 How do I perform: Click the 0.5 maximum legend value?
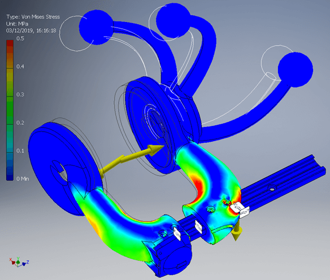click(20, 38)
